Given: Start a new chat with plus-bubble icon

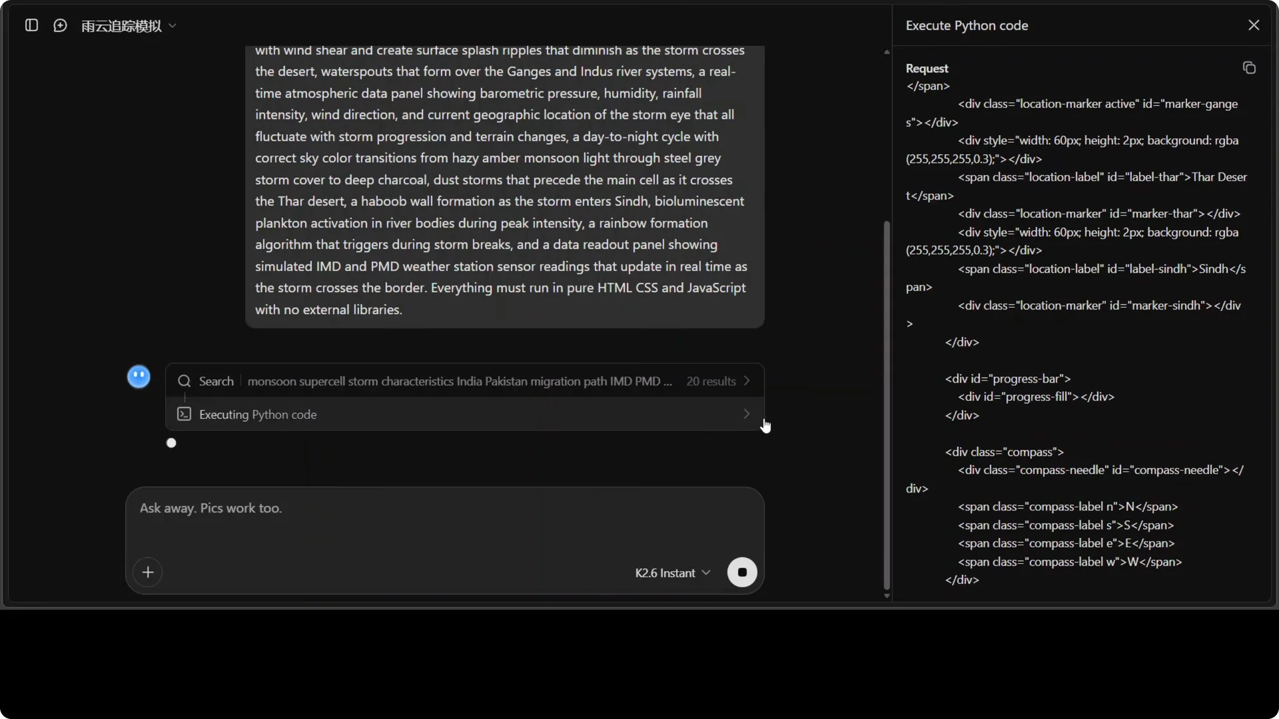Looking at the screenshot, I should [60, 25].
